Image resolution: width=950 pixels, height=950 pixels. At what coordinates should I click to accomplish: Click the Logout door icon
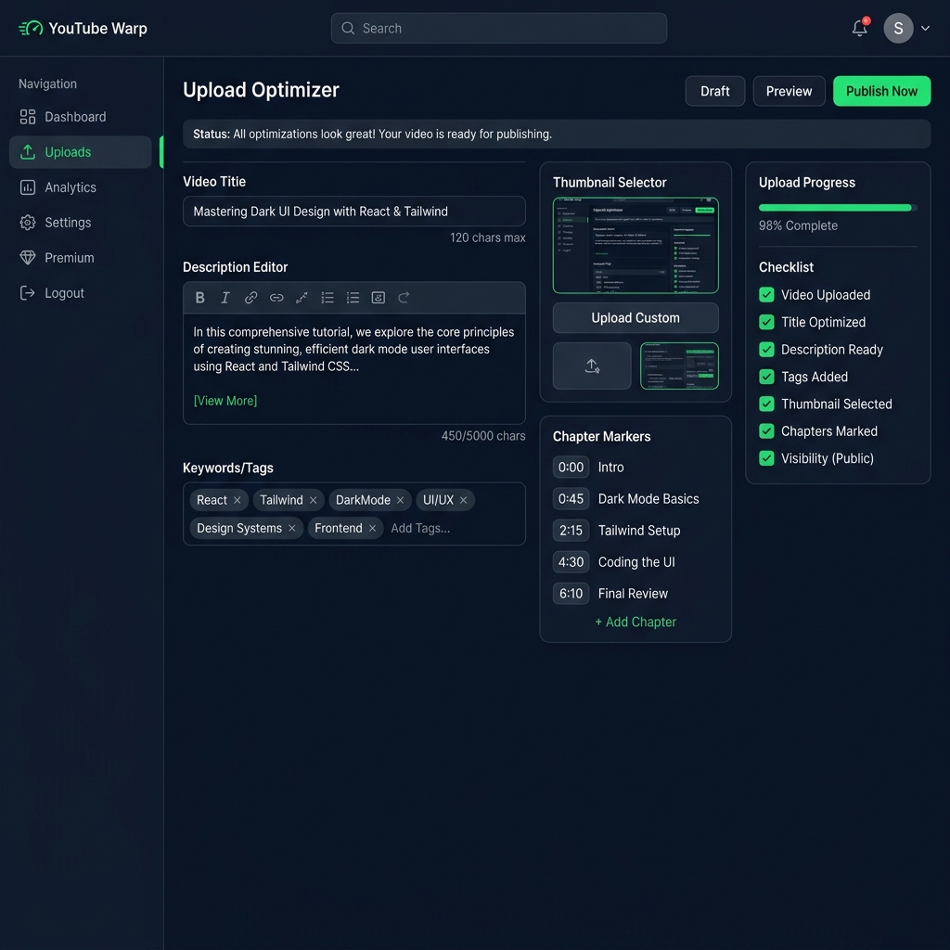[x=27, y=292]
